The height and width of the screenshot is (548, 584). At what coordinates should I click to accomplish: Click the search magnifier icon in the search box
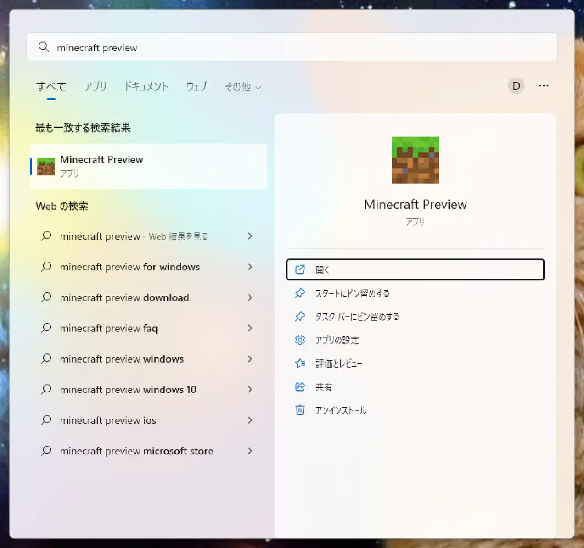[x=44, y=47]
